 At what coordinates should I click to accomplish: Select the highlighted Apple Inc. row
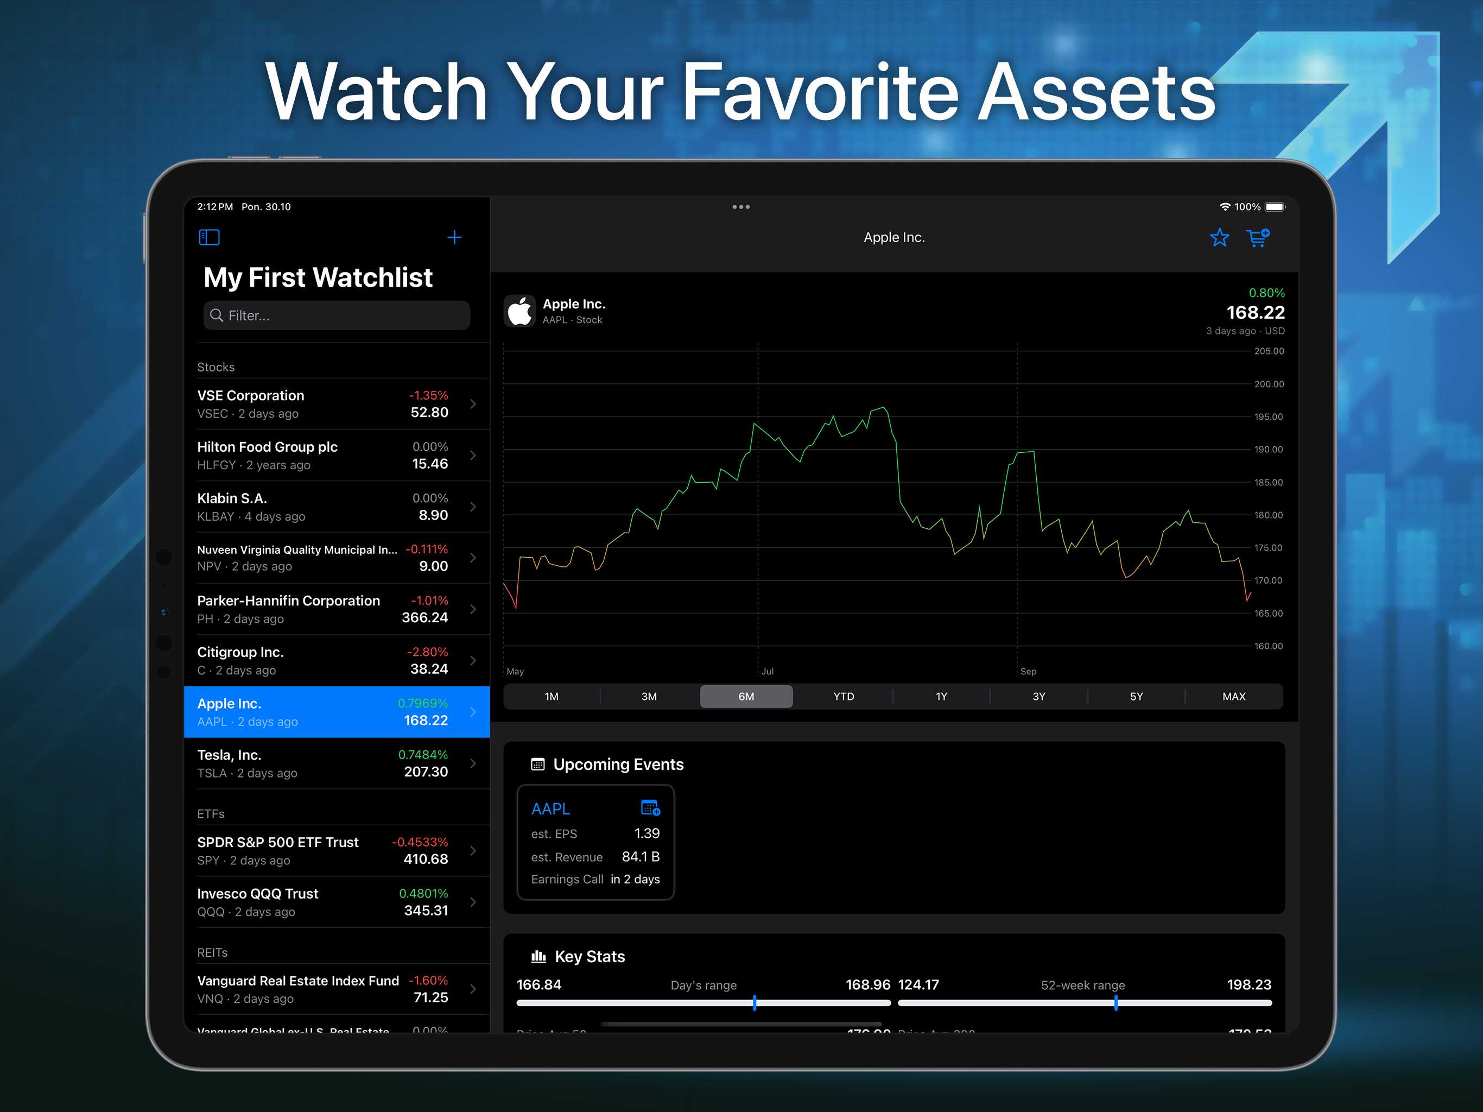(337, 712)
